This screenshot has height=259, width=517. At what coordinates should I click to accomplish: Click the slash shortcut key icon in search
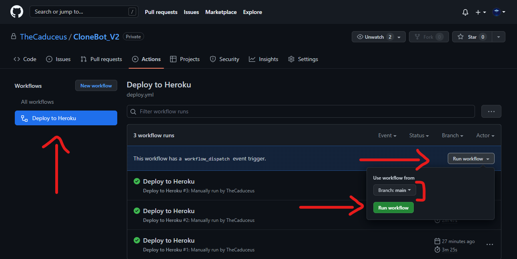click(132, 12)
